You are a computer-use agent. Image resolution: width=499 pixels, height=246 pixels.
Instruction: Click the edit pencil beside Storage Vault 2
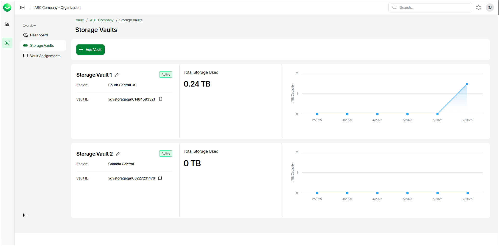point(118,154)
